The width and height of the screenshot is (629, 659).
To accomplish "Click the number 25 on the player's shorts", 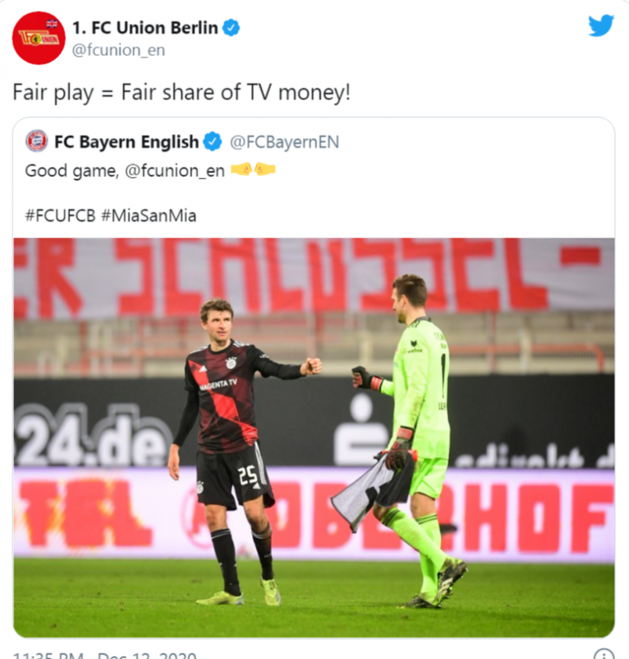I will tap(248, 475).
